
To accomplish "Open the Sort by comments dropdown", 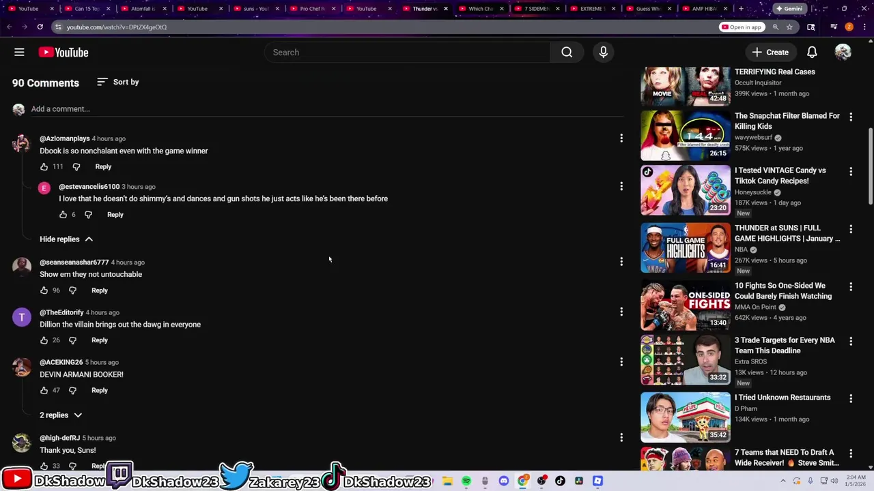I will [117, 82].
